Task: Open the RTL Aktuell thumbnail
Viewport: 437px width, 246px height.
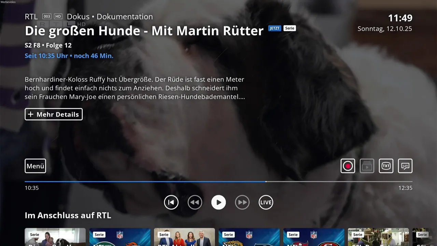Action: [184, 237]
